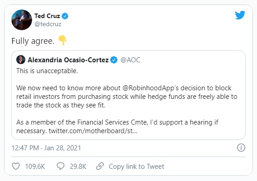Click the Ted Cruz display name
257x181 pixels.
point(47,16)
